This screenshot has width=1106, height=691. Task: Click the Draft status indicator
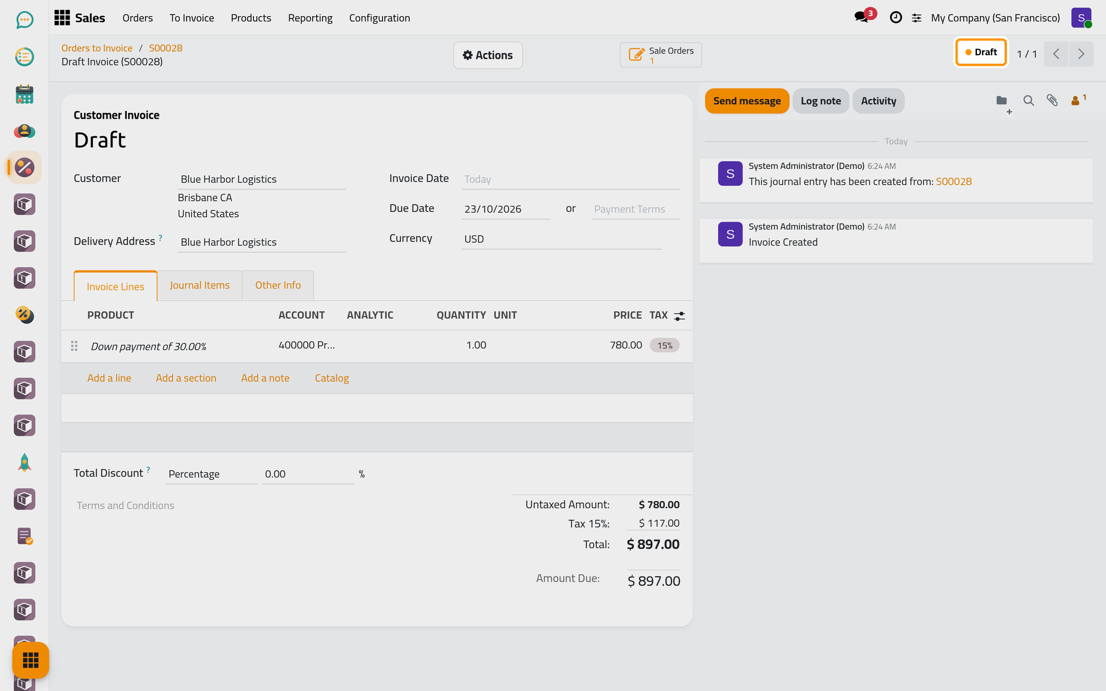(x=981, y=52)
